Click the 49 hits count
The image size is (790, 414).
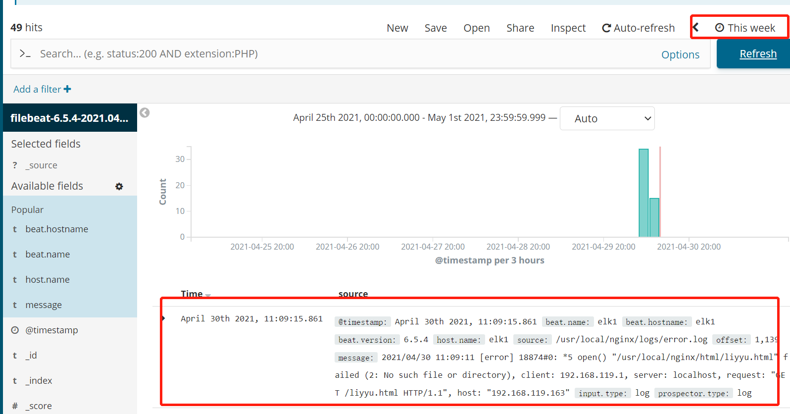pyautogui.click(x=27, y=27)
